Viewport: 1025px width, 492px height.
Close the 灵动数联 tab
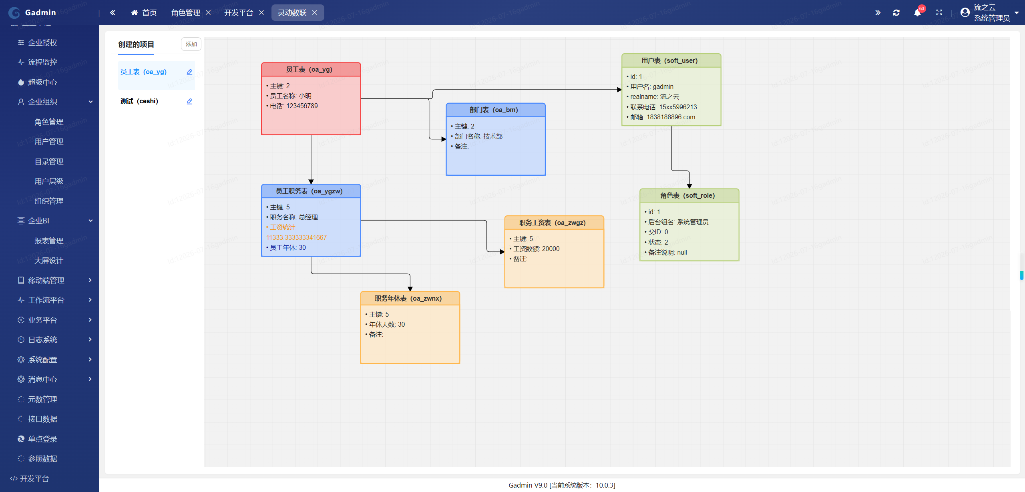click(315, 13)
